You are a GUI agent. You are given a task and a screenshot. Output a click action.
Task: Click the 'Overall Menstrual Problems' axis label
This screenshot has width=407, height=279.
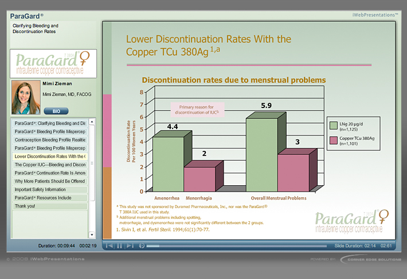click(x=279, y=198)
